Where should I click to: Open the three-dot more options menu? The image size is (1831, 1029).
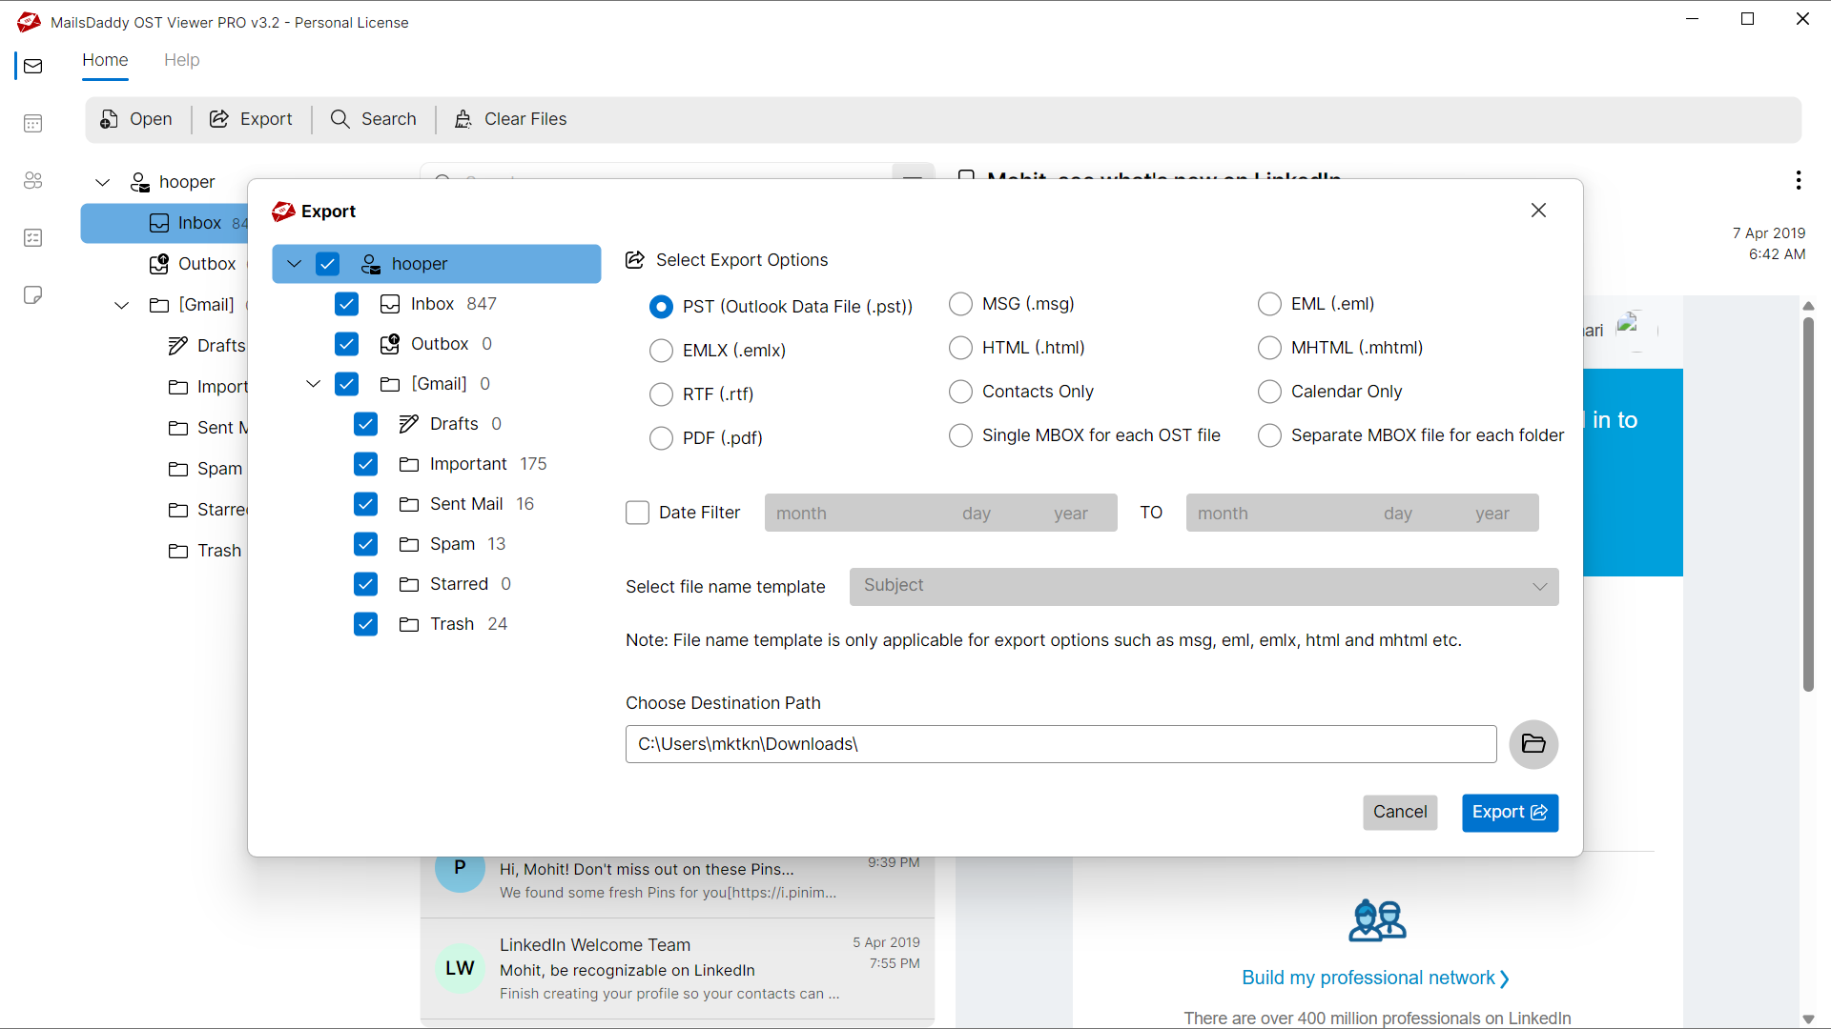1798,181
